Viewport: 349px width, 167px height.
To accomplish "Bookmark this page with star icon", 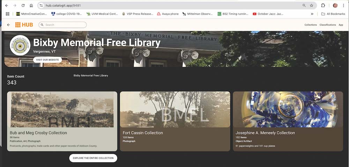I will [x=311, y=6].
